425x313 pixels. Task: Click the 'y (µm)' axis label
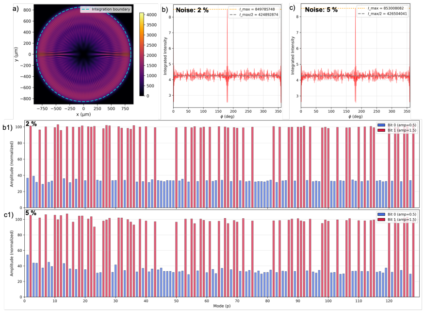[x=17, y=54]
